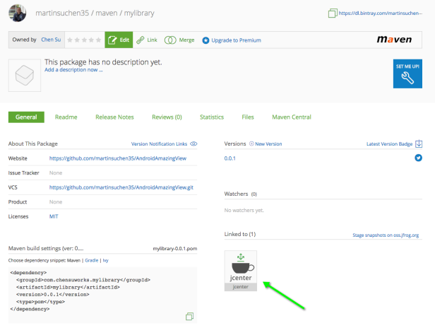Click Add a description now link
435x328 pixels.
[x=73, y=70]
